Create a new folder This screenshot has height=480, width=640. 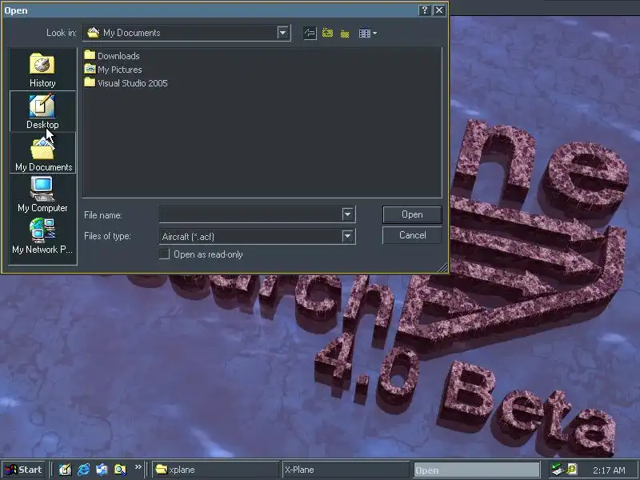(345, 33)
